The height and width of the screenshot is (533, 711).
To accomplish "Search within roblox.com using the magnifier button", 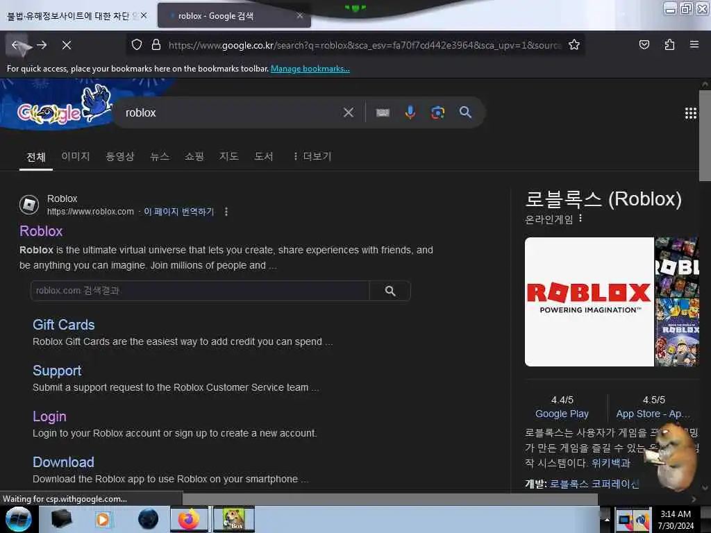I will pyautogui.click(x=390, y=291).
